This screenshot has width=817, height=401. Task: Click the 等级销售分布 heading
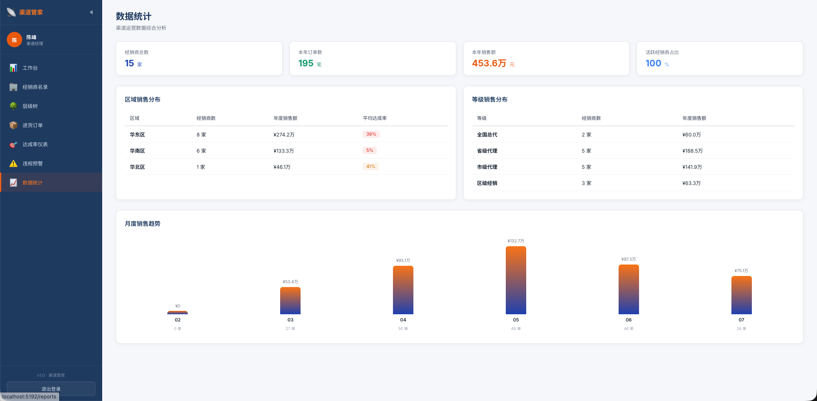(x=490, y=100)
